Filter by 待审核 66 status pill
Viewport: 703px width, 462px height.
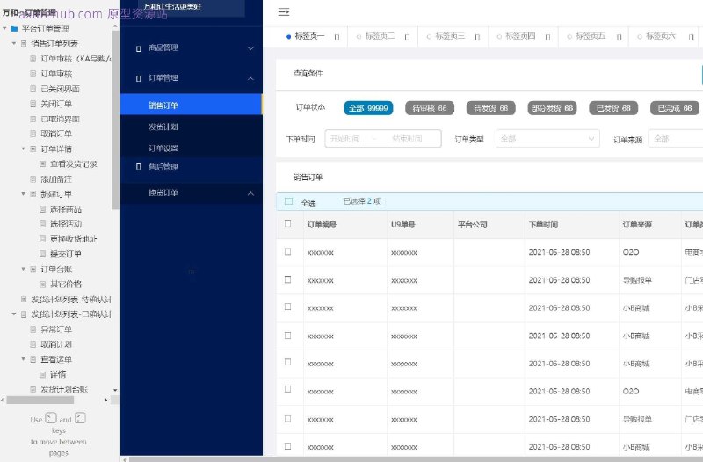pyautogui.click(x=430, y=108)
